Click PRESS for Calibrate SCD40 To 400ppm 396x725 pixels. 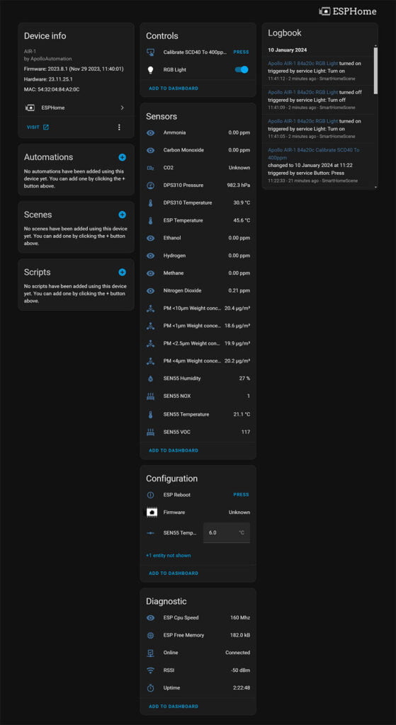coord(241,52)
